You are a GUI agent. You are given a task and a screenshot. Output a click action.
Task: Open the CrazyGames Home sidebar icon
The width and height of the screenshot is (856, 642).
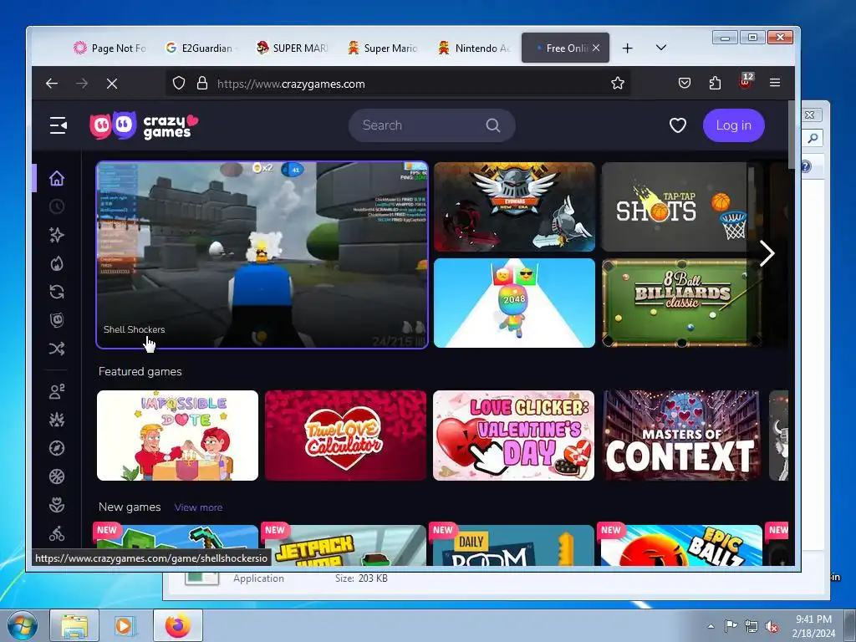point(57,179)
